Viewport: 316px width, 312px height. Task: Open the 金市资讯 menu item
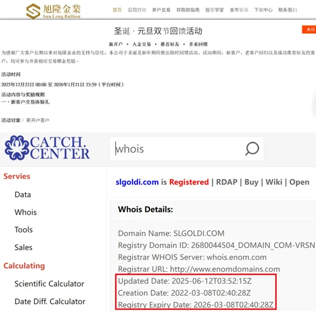tap(239, 10)
